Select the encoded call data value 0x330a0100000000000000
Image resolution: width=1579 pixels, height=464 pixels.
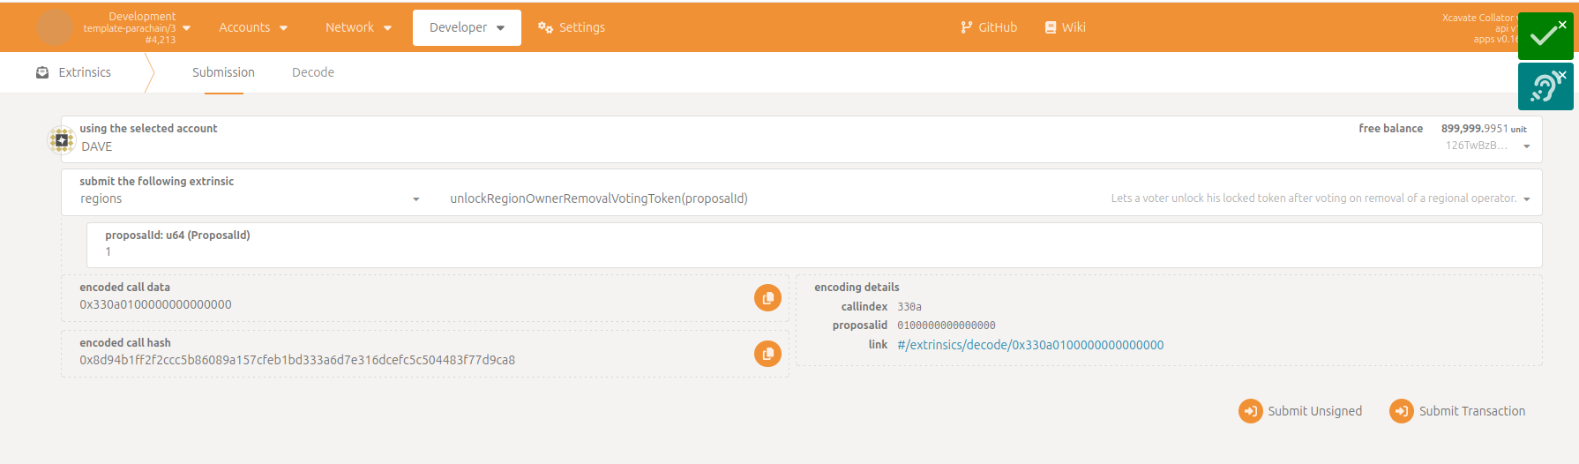155,304
